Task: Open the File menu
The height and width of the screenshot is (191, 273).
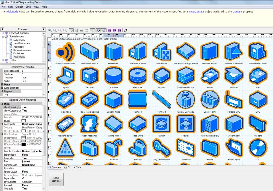Action: pyautogui.click(x=3, y=7)
